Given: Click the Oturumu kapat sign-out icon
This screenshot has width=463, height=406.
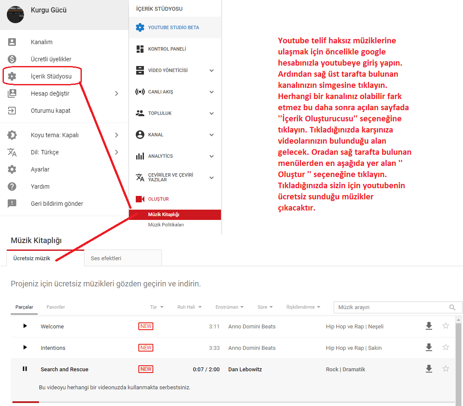Looking at the screenshot, I should 12,111.
